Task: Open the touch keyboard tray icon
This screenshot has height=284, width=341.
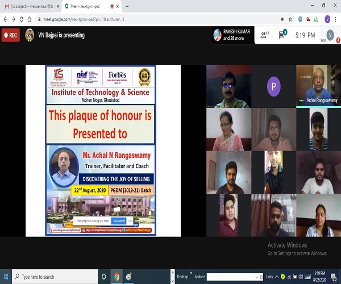Action: 307,277
